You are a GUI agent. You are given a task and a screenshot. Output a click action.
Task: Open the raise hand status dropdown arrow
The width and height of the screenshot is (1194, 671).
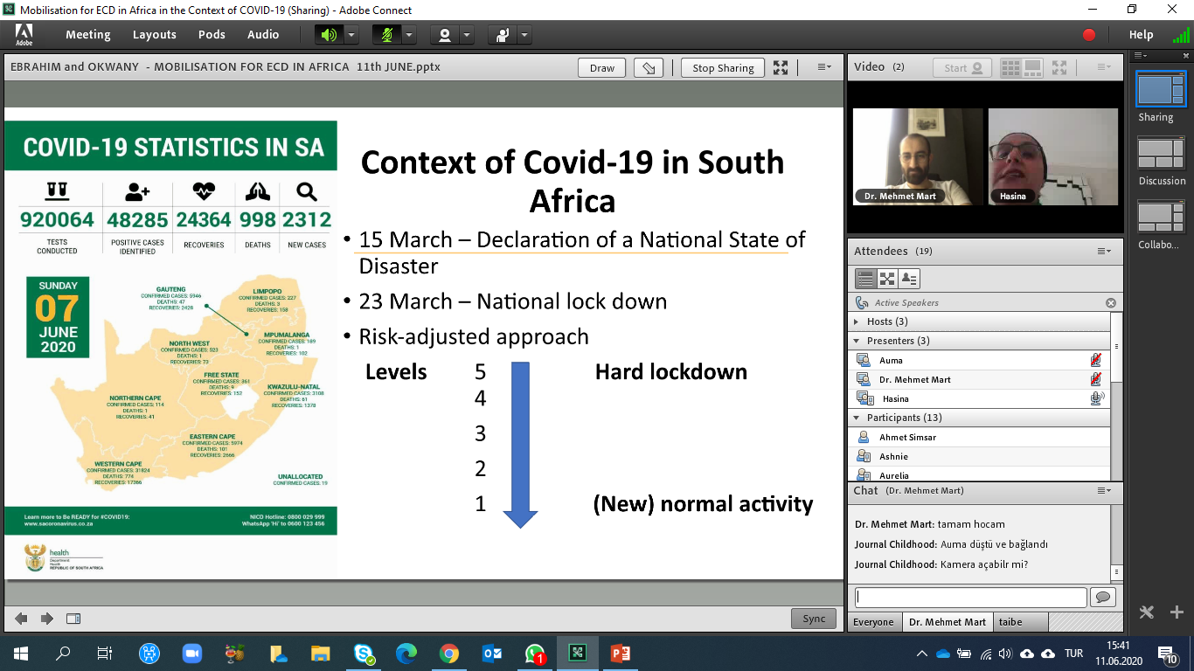pos(524,35)
